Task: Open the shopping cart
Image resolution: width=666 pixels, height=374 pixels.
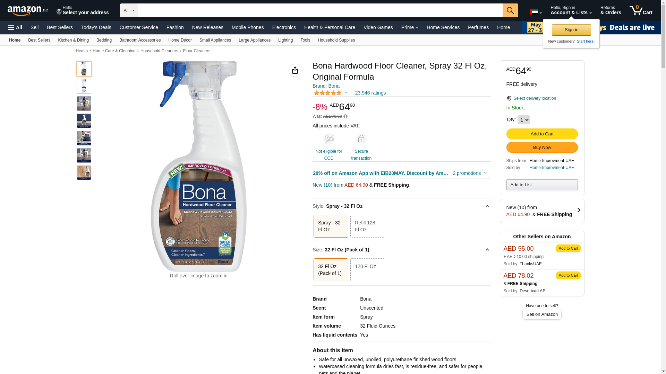Action: [641, 10]
